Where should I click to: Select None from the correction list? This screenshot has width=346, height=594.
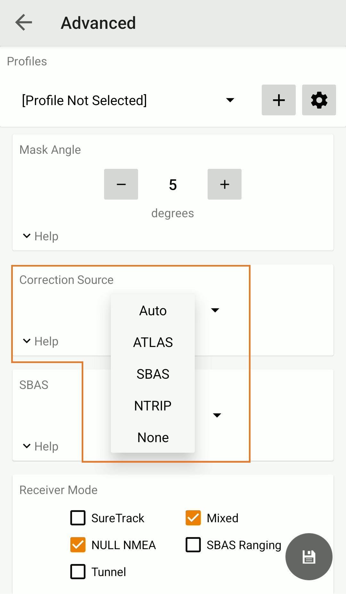(x=153, y=437)
